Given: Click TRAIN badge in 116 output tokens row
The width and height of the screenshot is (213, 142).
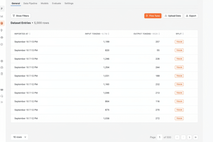Looking at the screenshot, I should [179, 101].
